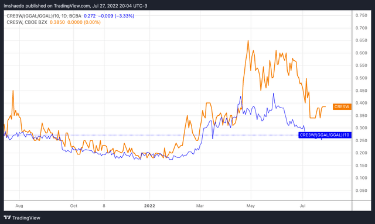Click the 0.750 price axis label

pos(361,16)
